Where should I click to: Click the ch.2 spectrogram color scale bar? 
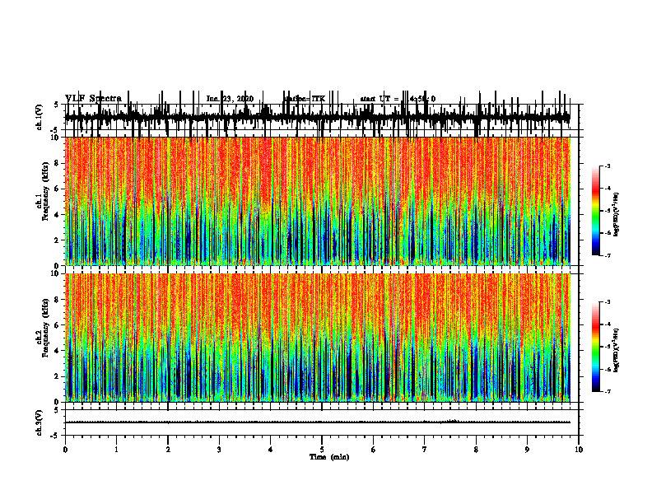[596, 347]
